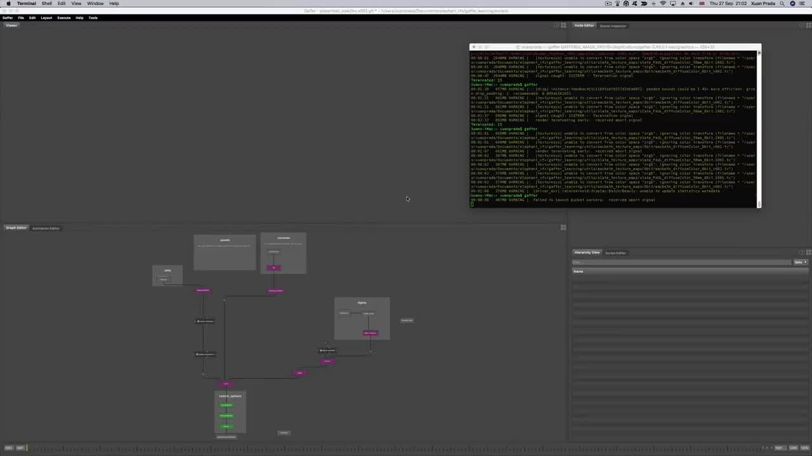
Task: Select the magenta node inside lights backdrop
Action: (370, 333)
